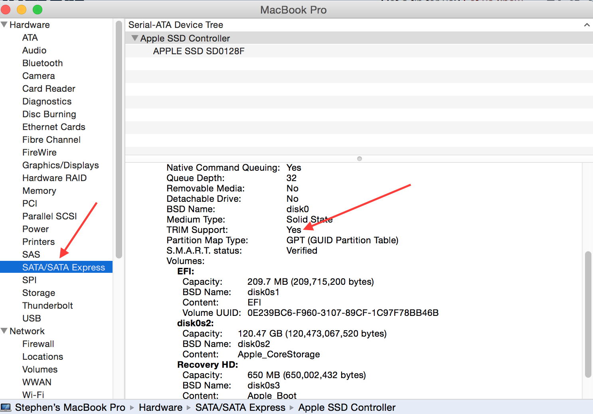Image resolution: width=593 pixels, height=414 pixels.
Task: Select PCI in the sidebar
Action: [30, 203]
